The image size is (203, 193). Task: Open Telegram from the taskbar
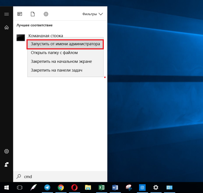click(x=47, y=188)
